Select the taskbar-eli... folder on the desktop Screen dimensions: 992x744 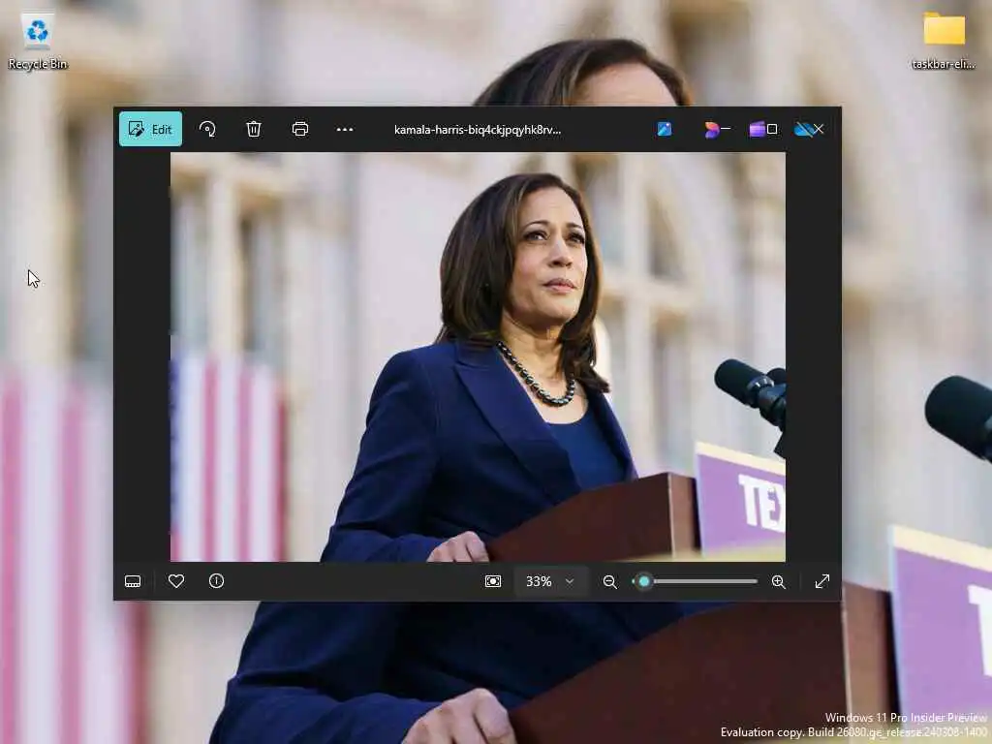944,42
